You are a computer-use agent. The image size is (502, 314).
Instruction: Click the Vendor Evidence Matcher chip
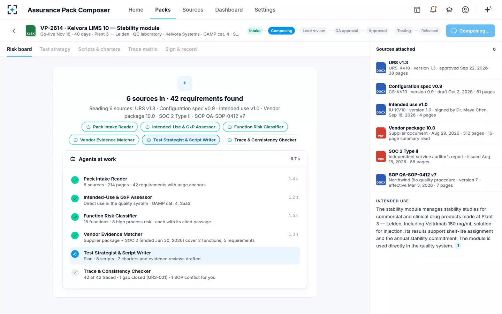pyautogui.click(x=104, y=140)
